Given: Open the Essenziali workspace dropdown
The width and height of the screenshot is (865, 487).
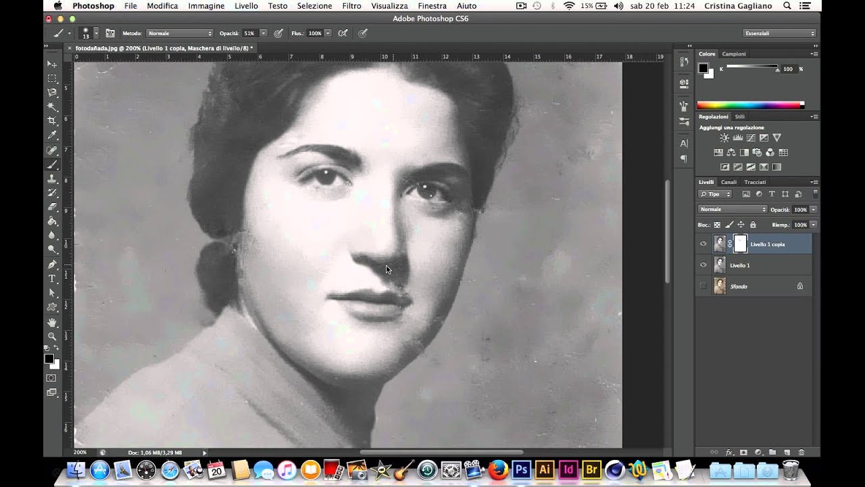Looking at the screenshot, I should coord(779,33).
